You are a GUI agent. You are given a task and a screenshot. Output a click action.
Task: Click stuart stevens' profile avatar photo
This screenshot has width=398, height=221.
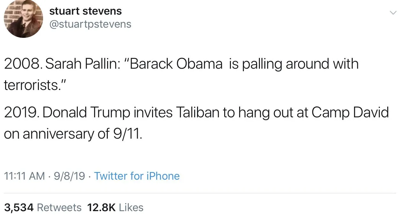(23, 18)
